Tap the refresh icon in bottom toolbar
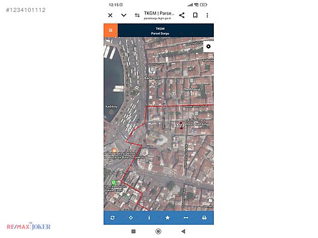Screen dimensions: 318x238 [113, 218]
